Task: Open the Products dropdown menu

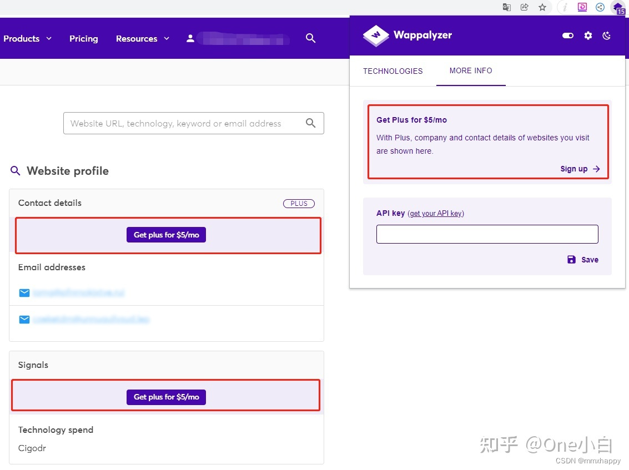Action: pos(27,38)
